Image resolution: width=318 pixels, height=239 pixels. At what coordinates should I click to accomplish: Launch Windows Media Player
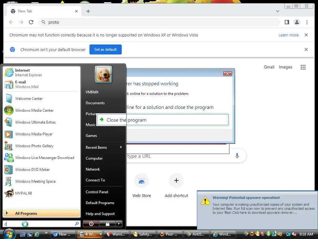point(42,134)
